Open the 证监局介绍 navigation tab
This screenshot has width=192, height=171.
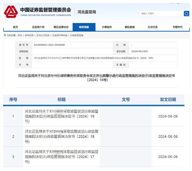(x=39, y=27)
